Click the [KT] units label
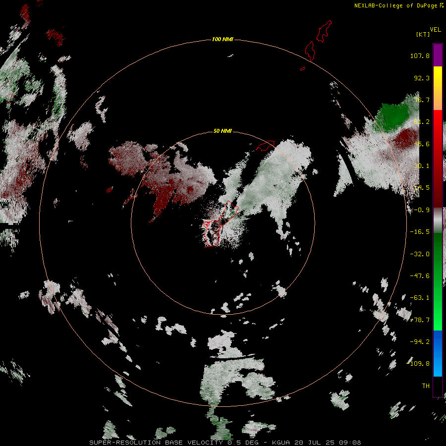Viewport: 446px width, 446px height. tap(423, 34)
